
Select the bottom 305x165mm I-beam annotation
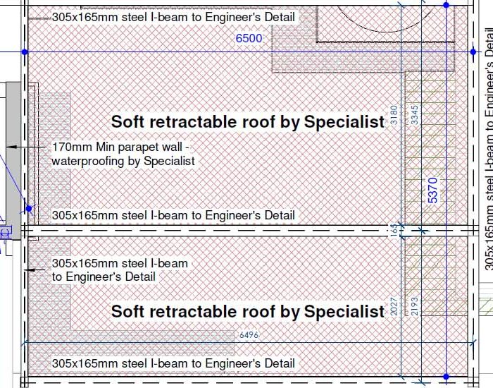pos(173,363)
